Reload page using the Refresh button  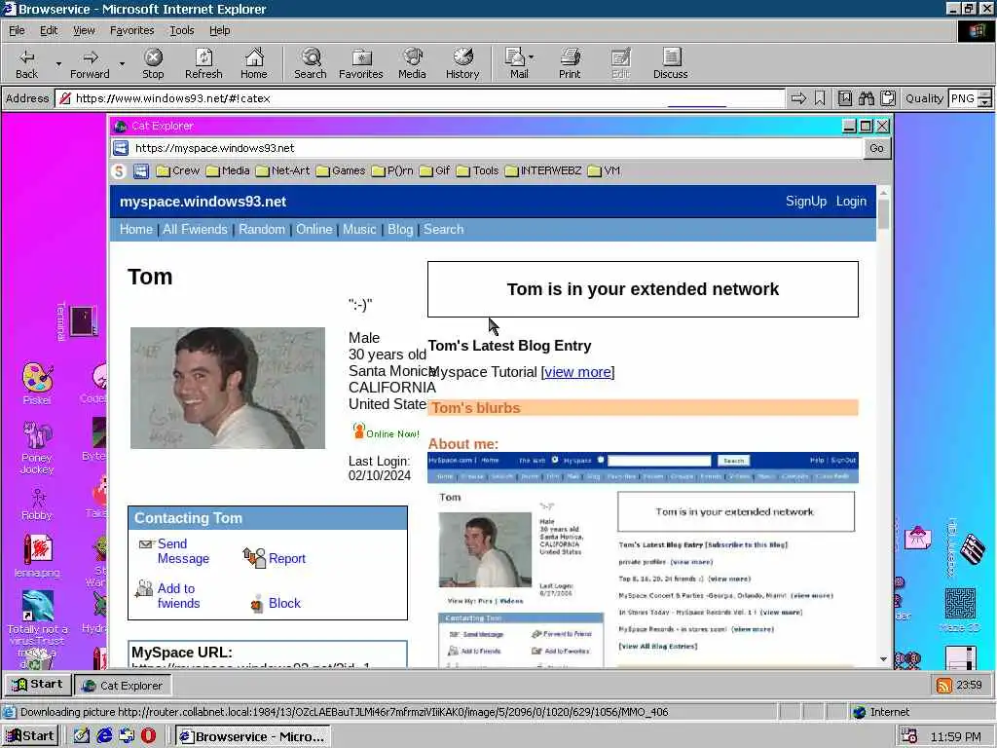(203, 63)
